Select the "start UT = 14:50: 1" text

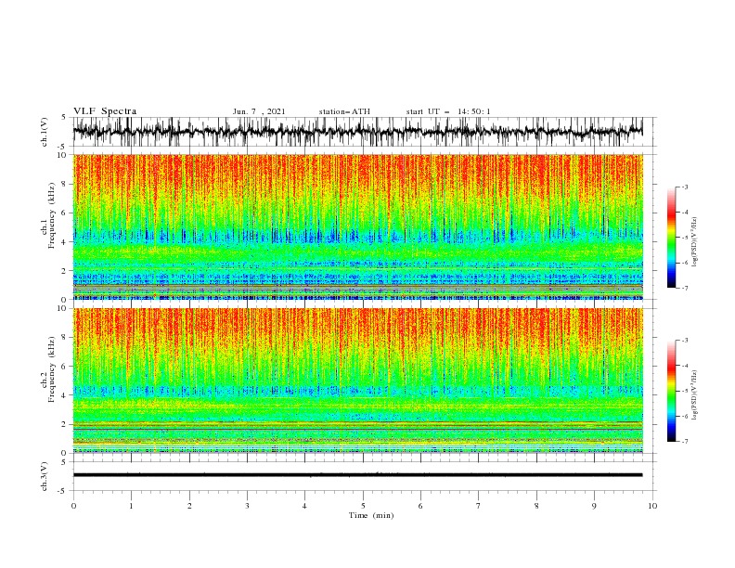tap(448, 111)
